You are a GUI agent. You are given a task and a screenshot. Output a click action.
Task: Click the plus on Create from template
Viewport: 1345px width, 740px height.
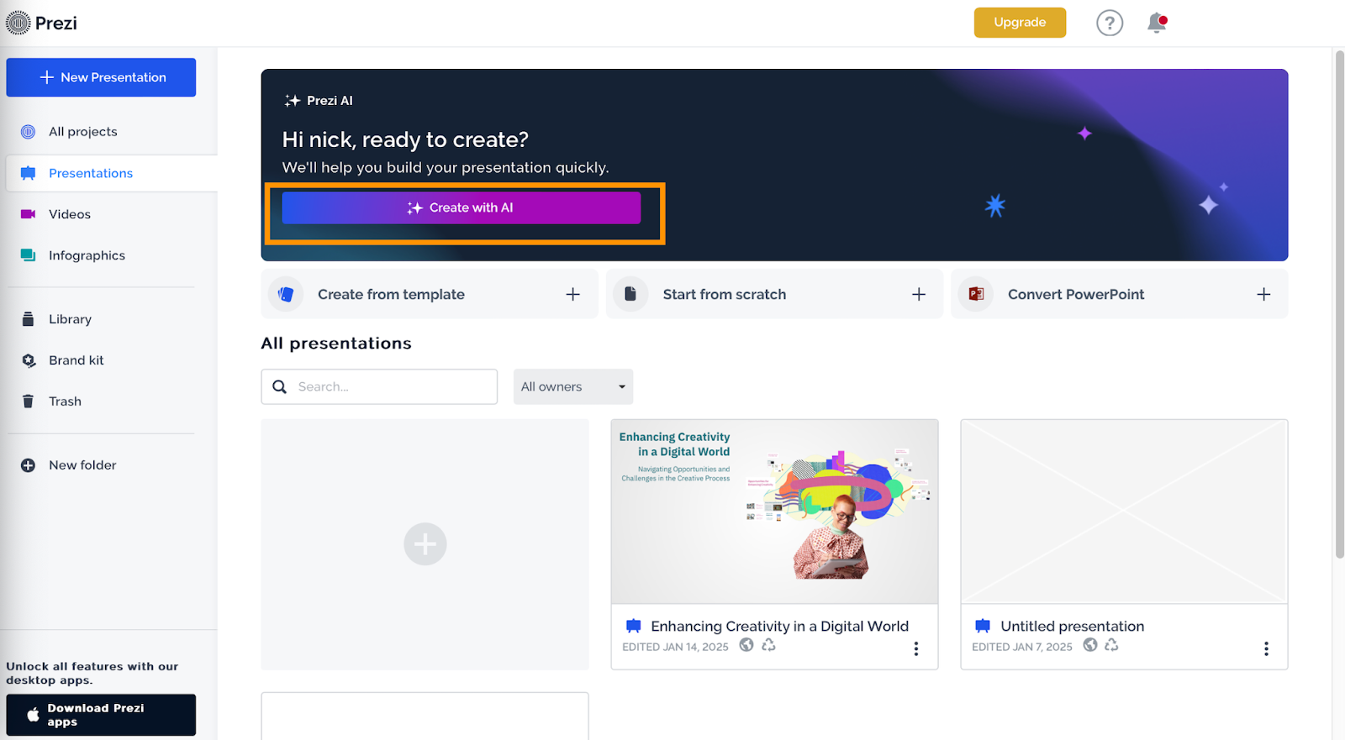[572, 295]
